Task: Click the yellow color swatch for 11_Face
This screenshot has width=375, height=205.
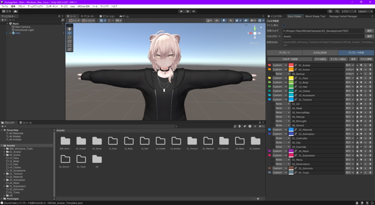Action: 291,78
